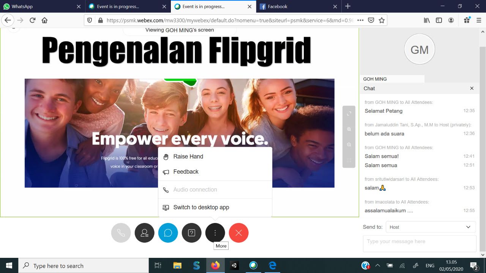The width and height of the screenshot is (486, 273).
Task: Click the Pocket save icon
Action: click(x=371, y=20)
